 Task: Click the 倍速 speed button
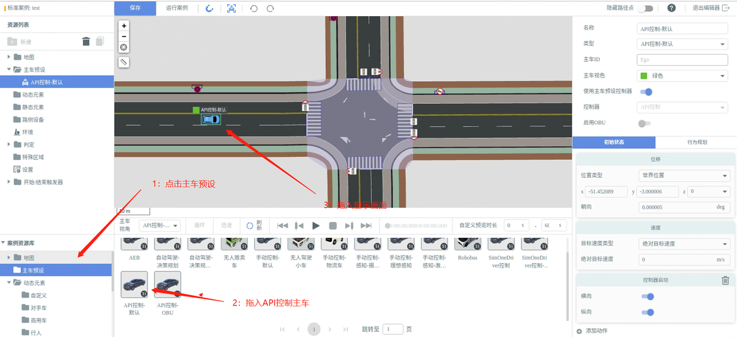pyautogui.click(x=227, y=225)
